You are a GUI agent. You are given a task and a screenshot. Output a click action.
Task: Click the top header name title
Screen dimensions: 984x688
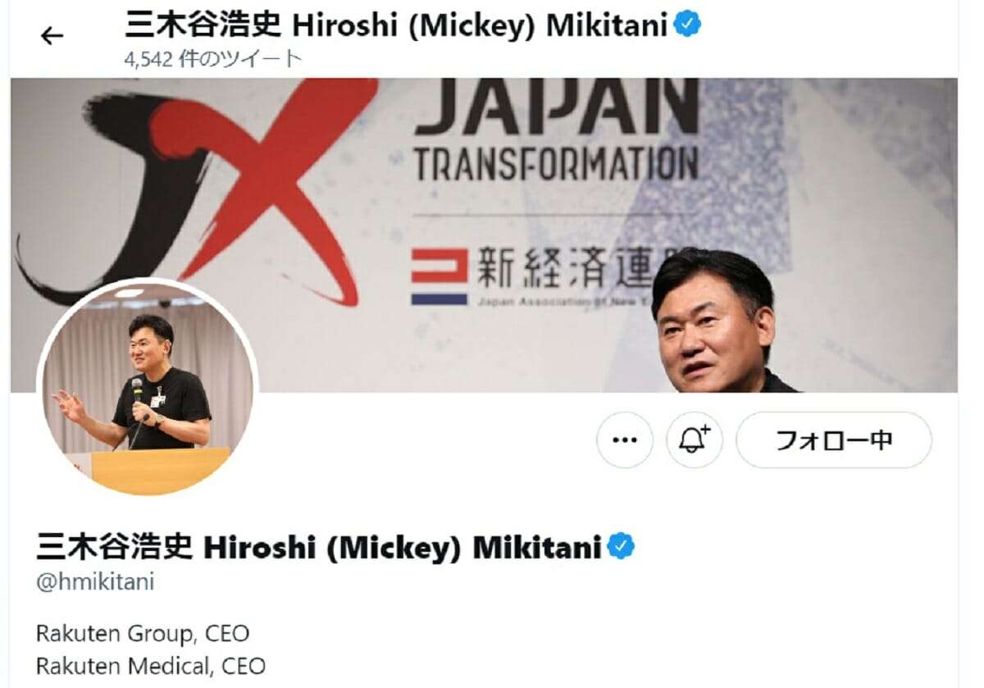398,25
